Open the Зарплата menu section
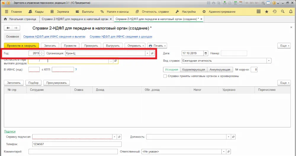 tap(60, 12)
